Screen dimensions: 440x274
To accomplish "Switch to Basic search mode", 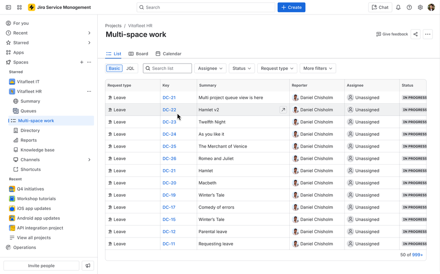I will pyautogui.click(x=114, y=68).
